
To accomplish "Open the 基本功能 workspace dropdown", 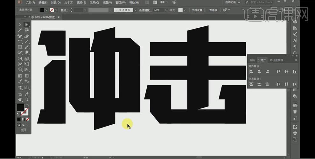I will [232, 3].
